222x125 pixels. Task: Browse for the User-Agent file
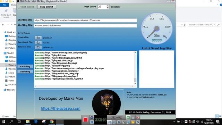[38, 42]
